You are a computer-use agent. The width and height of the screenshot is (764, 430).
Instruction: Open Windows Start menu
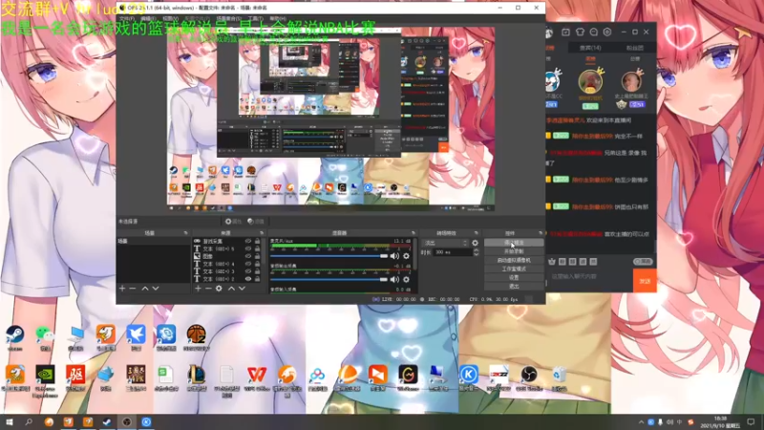pyautogui.click(x=10, y=421)
